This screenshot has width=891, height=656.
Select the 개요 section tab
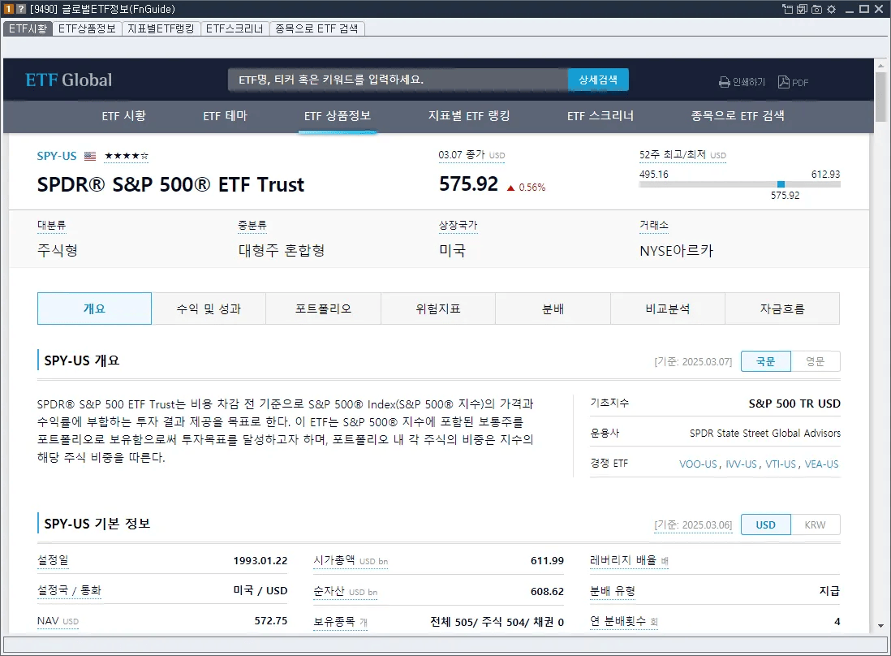(94, 309)
